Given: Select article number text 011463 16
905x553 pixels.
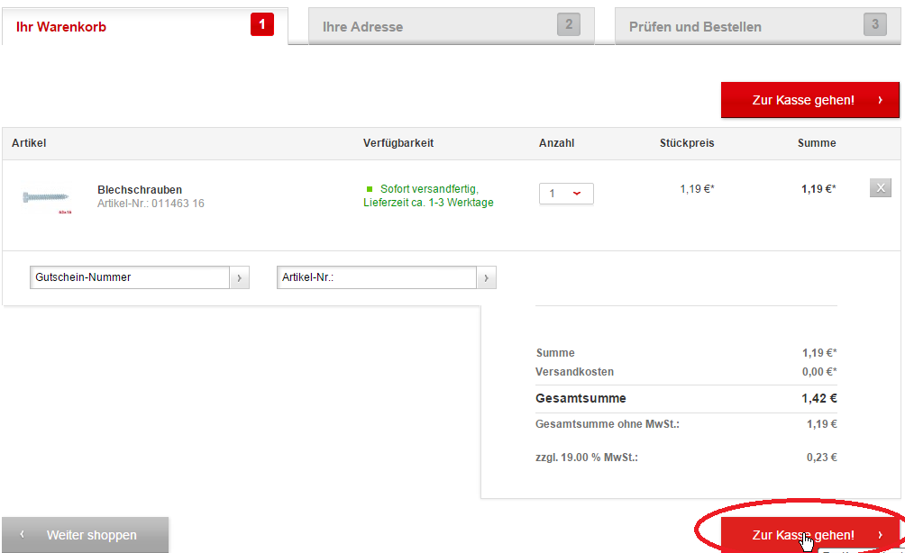Looking at the screenshot, I should (x=178, y=204).
